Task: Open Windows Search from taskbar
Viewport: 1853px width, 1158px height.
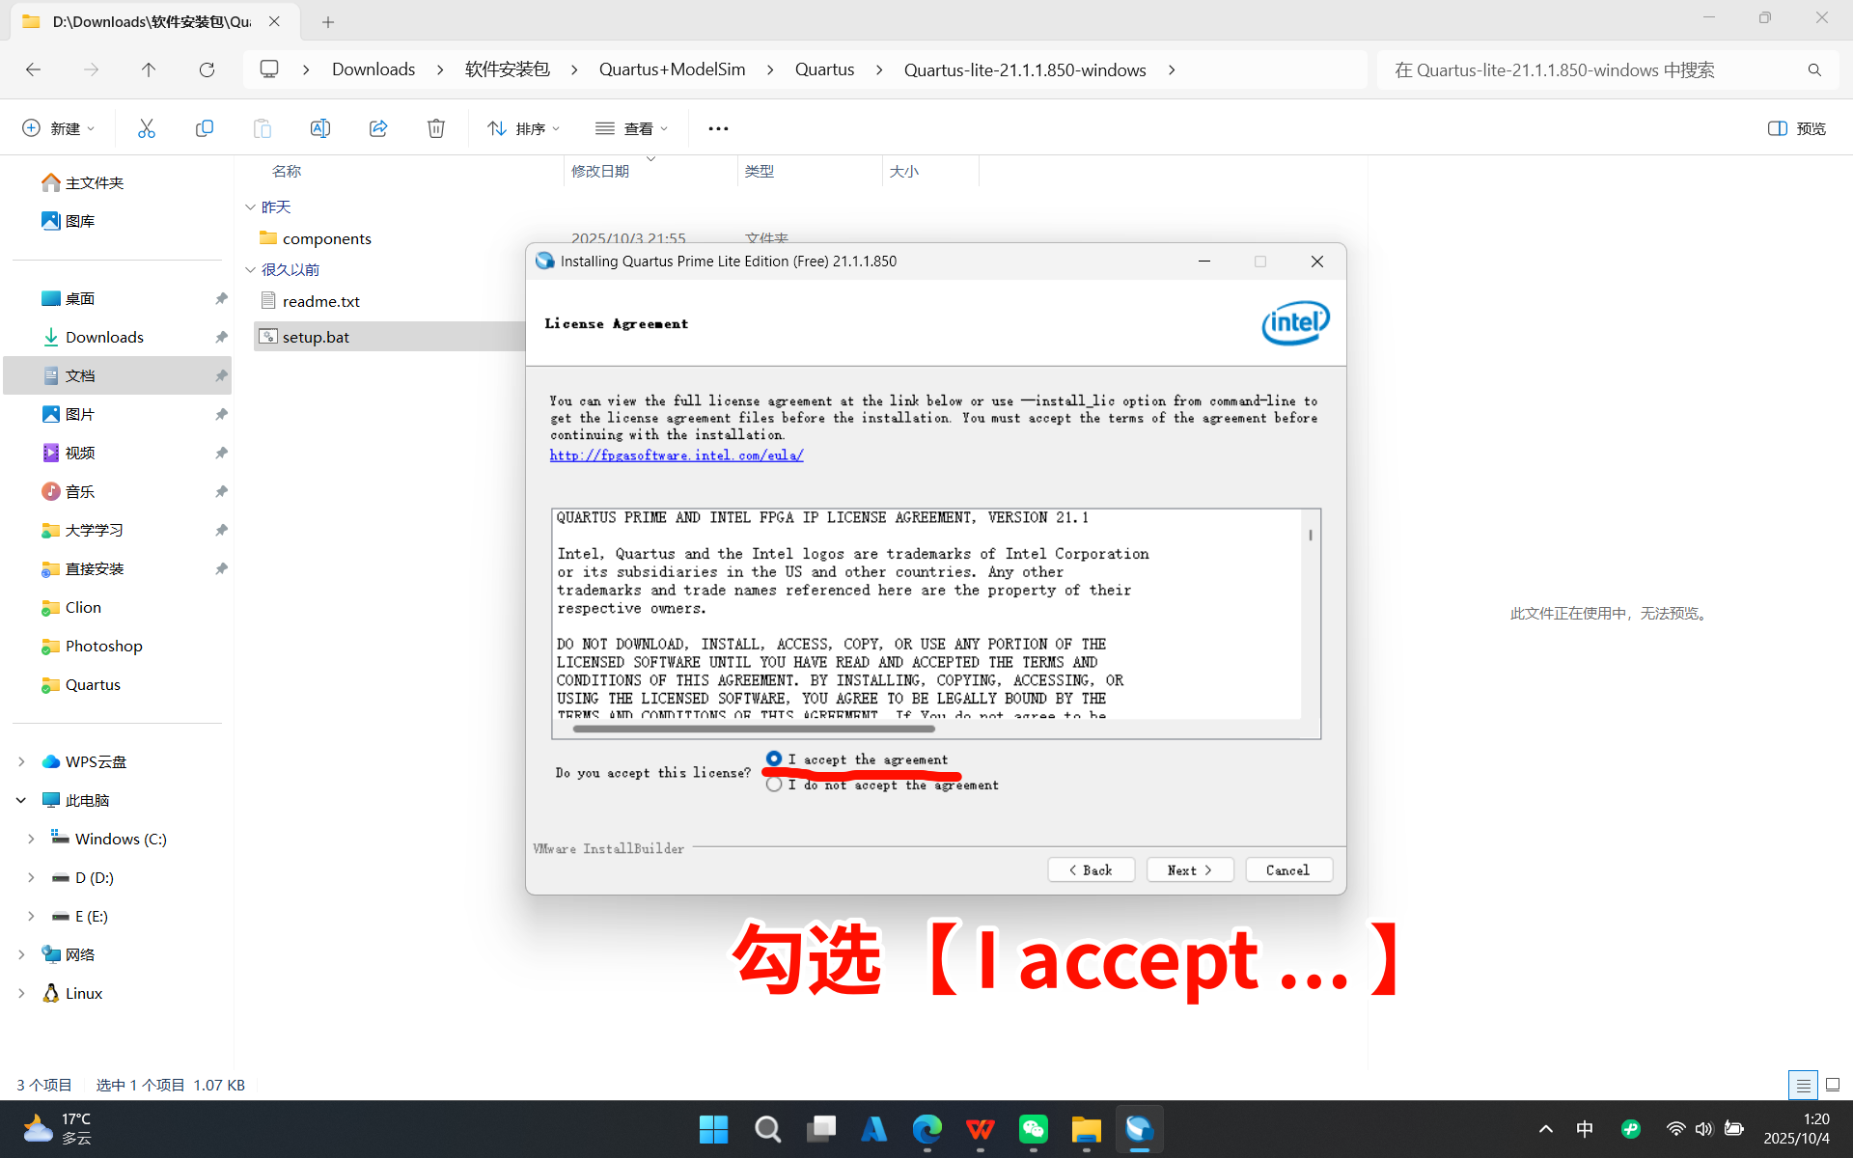Action: [768, 1129]
